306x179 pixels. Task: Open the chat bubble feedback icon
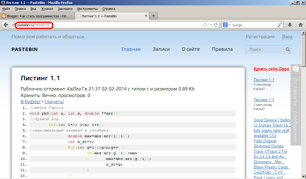pos(296,68)
